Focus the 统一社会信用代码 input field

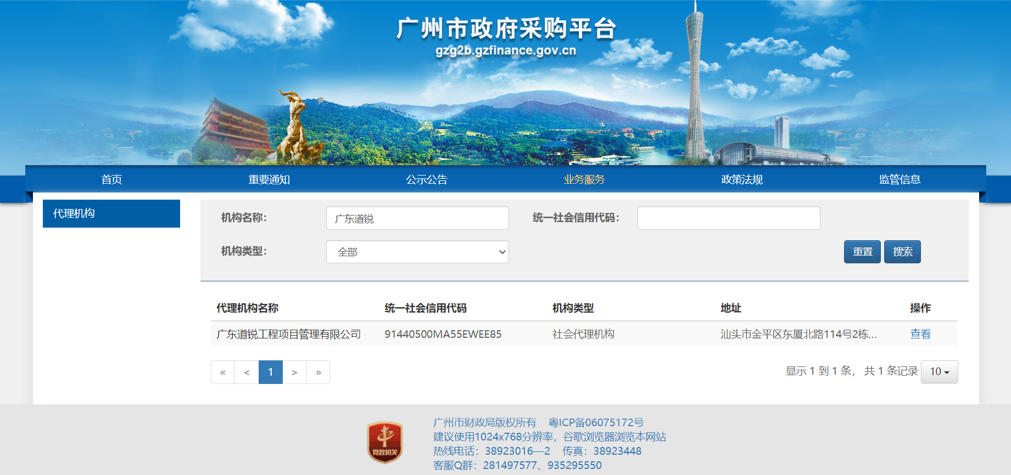point(729,218)
